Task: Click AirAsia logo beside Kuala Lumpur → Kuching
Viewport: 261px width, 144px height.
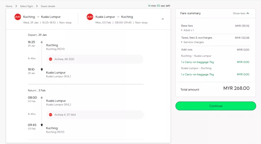Action: (x=90, y=17)
